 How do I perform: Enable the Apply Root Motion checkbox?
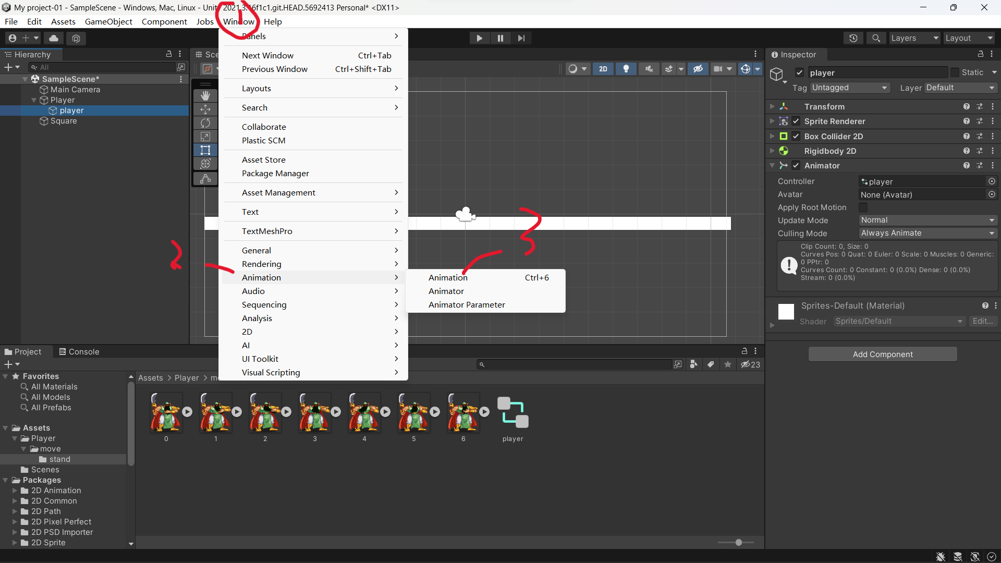coord(863,207)
